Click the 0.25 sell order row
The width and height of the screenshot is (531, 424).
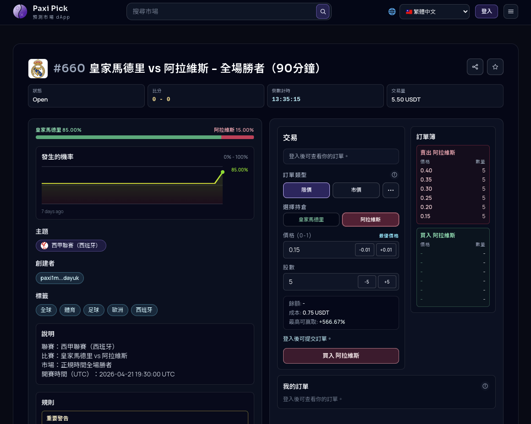point(453,198)
